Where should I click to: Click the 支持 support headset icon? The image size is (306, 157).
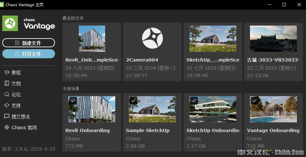click(x=7, y=106)
